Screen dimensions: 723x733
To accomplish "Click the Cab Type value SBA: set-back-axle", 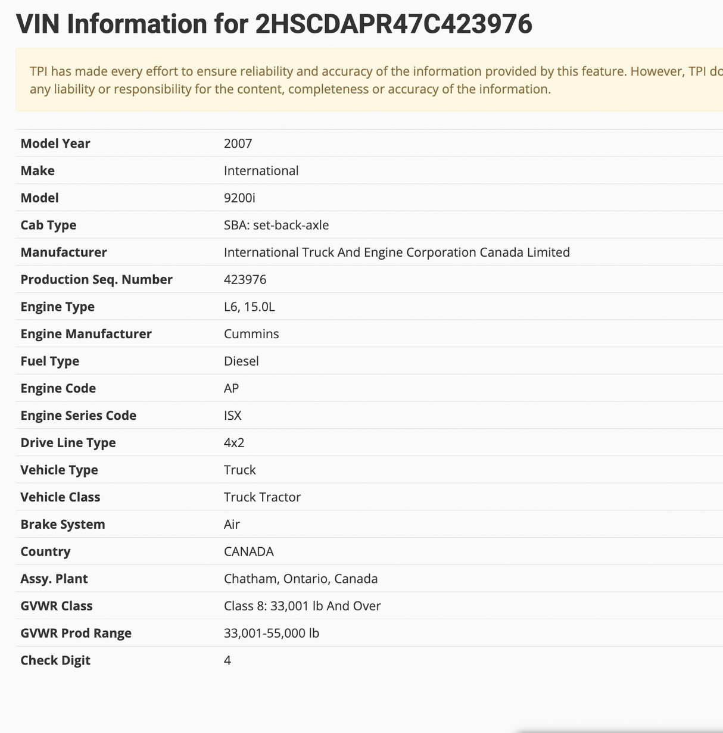I will 276,225.
